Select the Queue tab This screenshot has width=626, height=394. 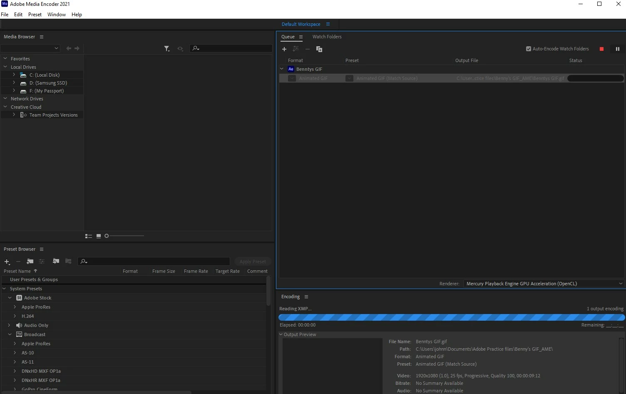click(x=288, y=37)
